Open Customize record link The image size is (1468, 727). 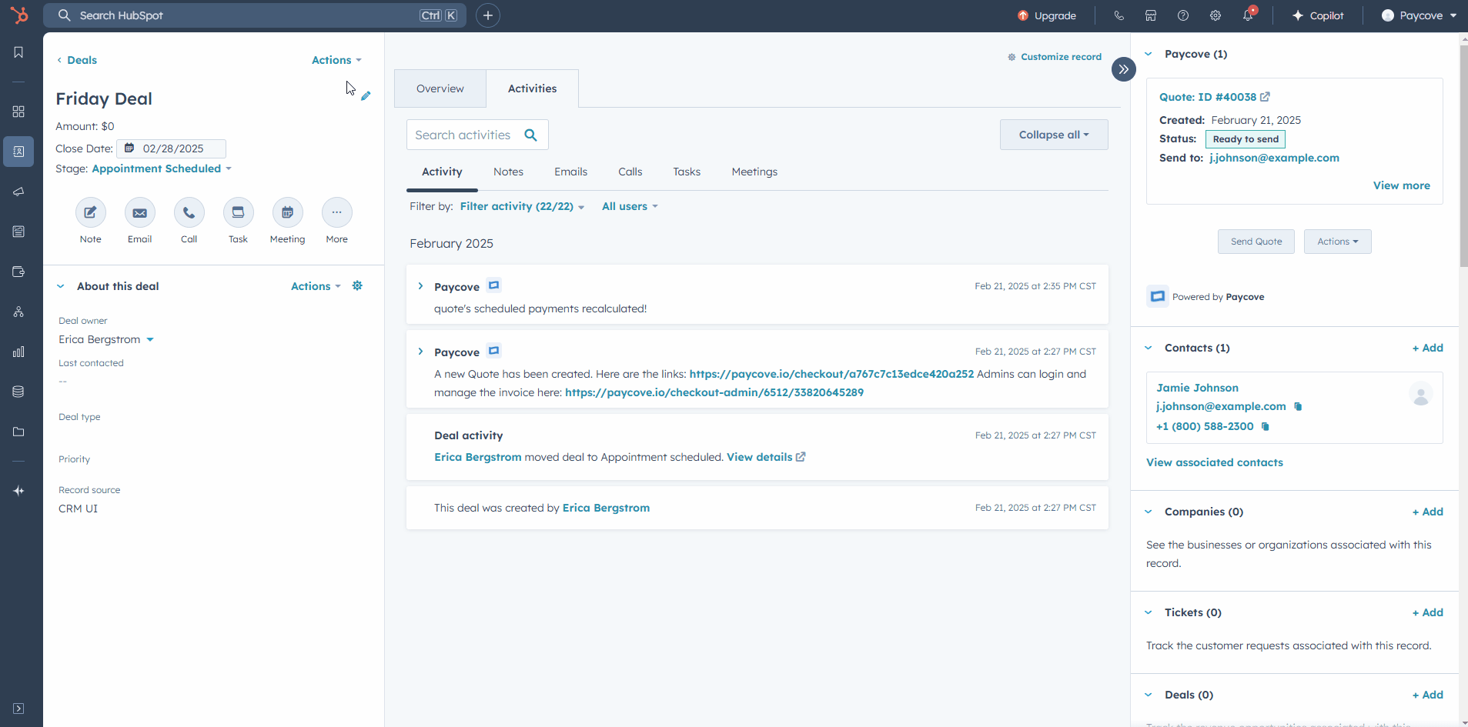pos(1055,57)
